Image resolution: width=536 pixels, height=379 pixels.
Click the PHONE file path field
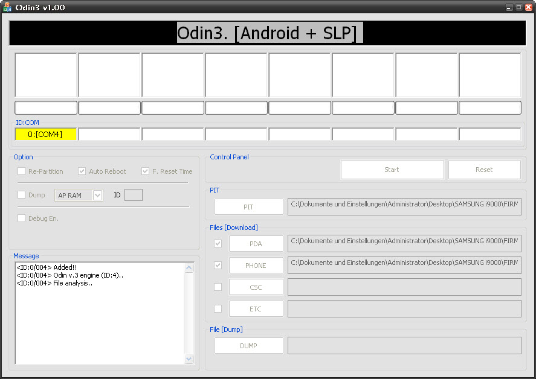404,266
